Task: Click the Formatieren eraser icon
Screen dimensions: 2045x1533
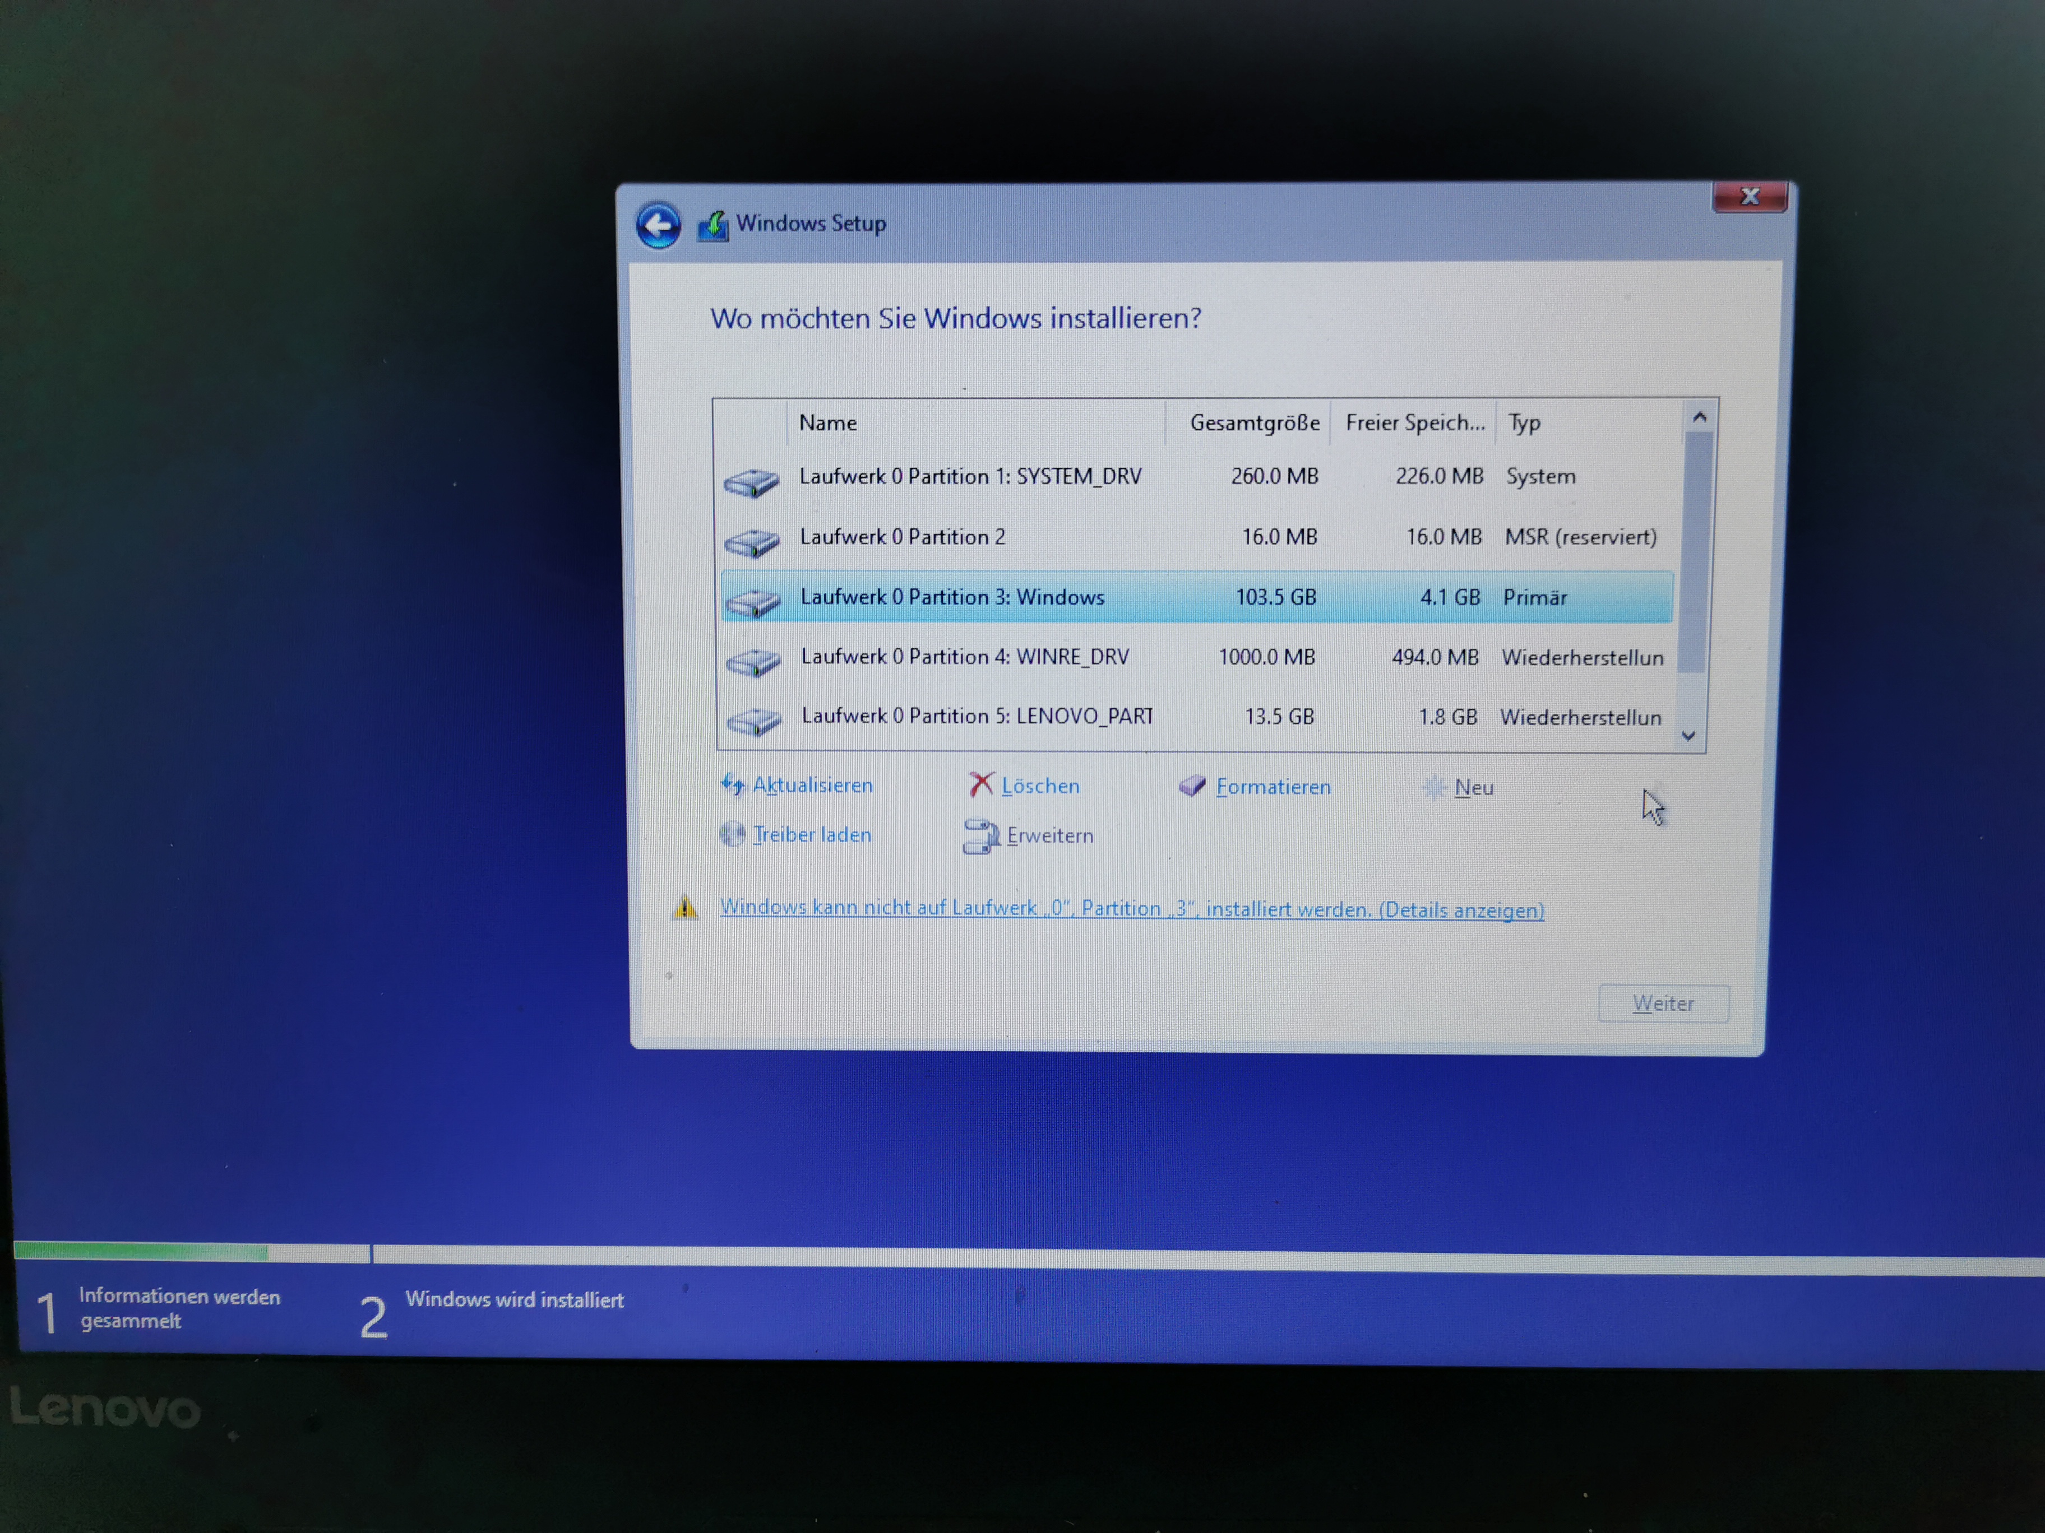Action: coord(1192,786)
